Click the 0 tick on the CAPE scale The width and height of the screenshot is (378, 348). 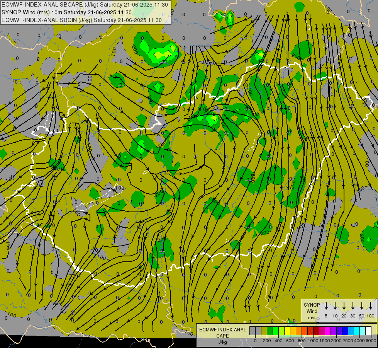point(255,341)
